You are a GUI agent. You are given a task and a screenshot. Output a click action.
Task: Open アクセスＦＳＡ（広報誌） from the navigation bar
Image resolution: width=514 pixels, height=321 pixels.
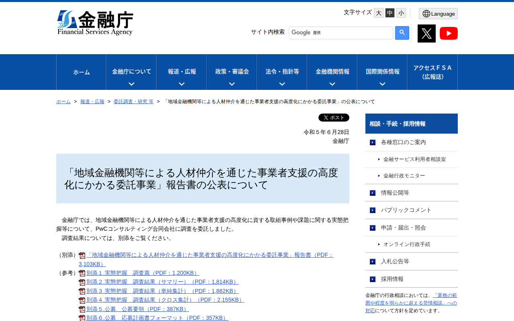[x=432, y=72]
